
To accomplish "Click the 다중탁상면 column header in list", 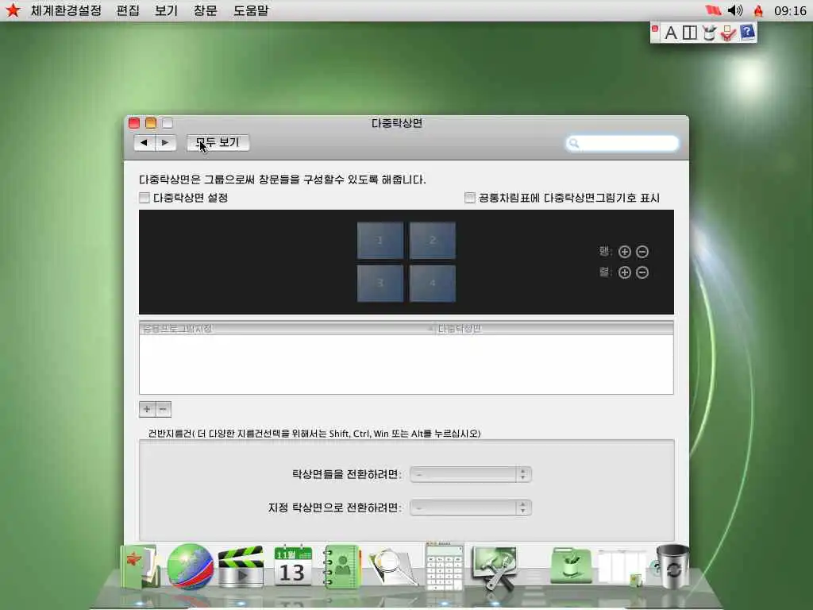I will pyautogui.click(x=553, y=329).
